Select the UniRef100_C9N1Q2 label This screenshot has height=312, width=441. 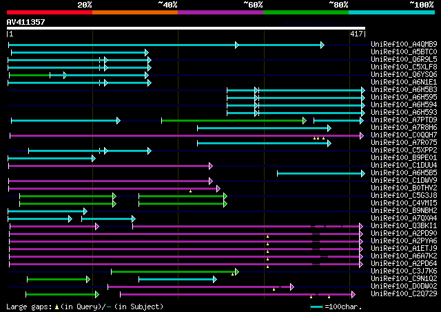tap(404, 279)
